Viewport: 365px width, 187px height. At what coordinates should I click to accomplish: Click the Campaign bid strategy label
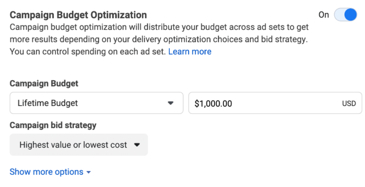(53, 125)
